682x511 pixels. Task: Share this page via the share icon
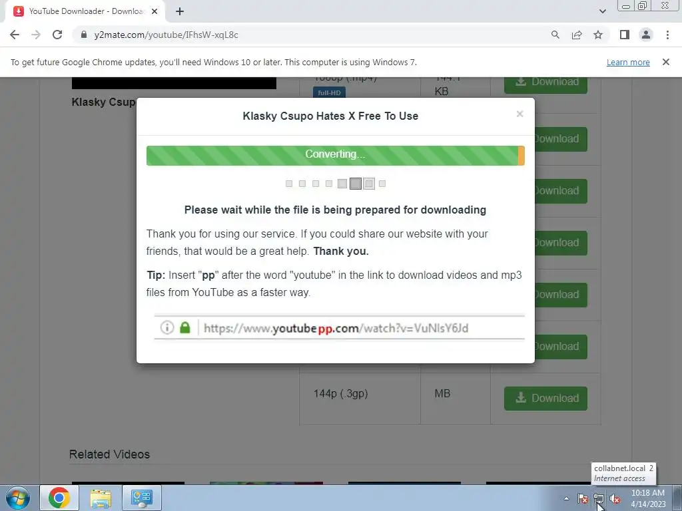coord(577,35)
